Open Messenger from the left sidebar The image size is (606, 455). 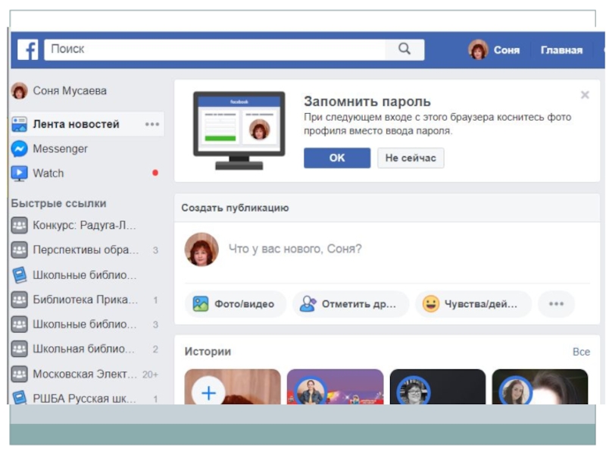[x=60, y=149]
